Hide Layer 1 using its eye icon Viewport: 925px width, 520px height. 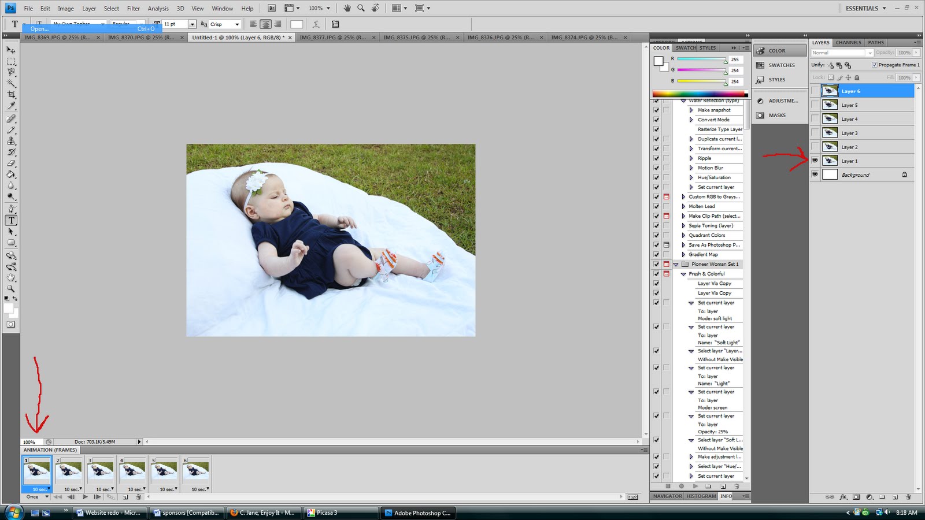pos(815,161)
